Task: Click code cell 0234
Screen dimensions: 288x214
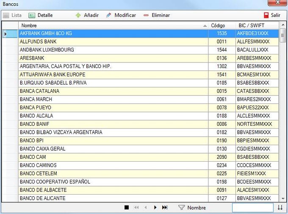Action: 222,165
